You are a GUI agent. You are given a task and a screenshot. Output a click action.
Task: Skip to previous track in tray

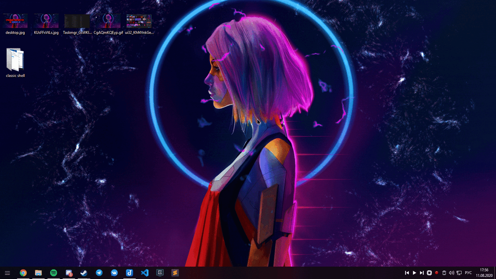tap(407, 273)
